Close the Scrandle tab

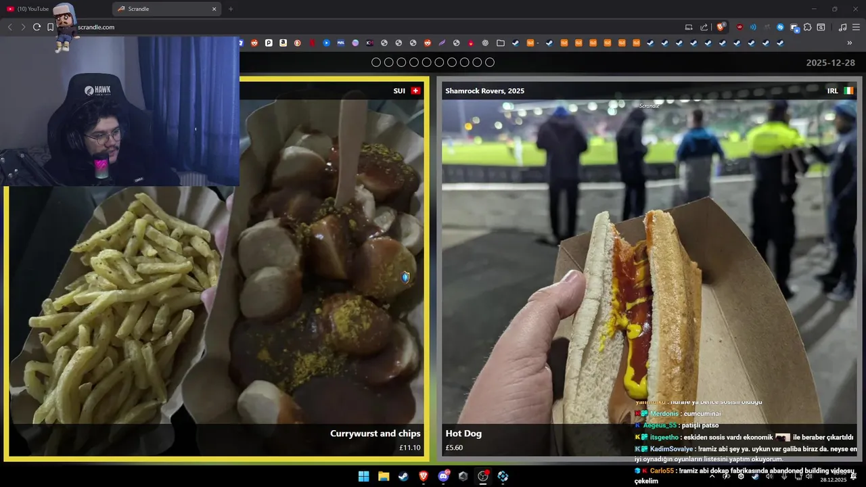click(214, 9)
